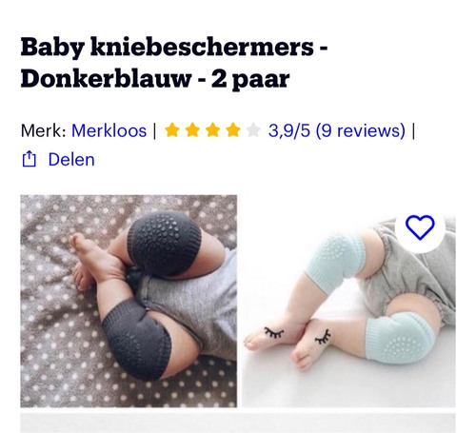The image size is (476, 433).
Task: Select the second yellow rating star
Action: pyautogui.click(x=192, y=130)
